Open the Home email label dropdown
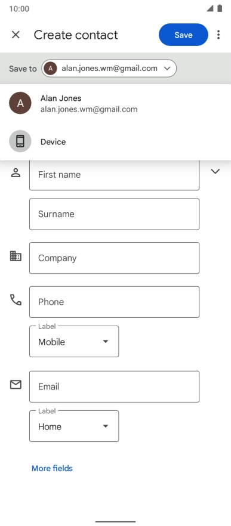Image resolution: width=231 pixels, height=526 pixels. tap(74, 426)
